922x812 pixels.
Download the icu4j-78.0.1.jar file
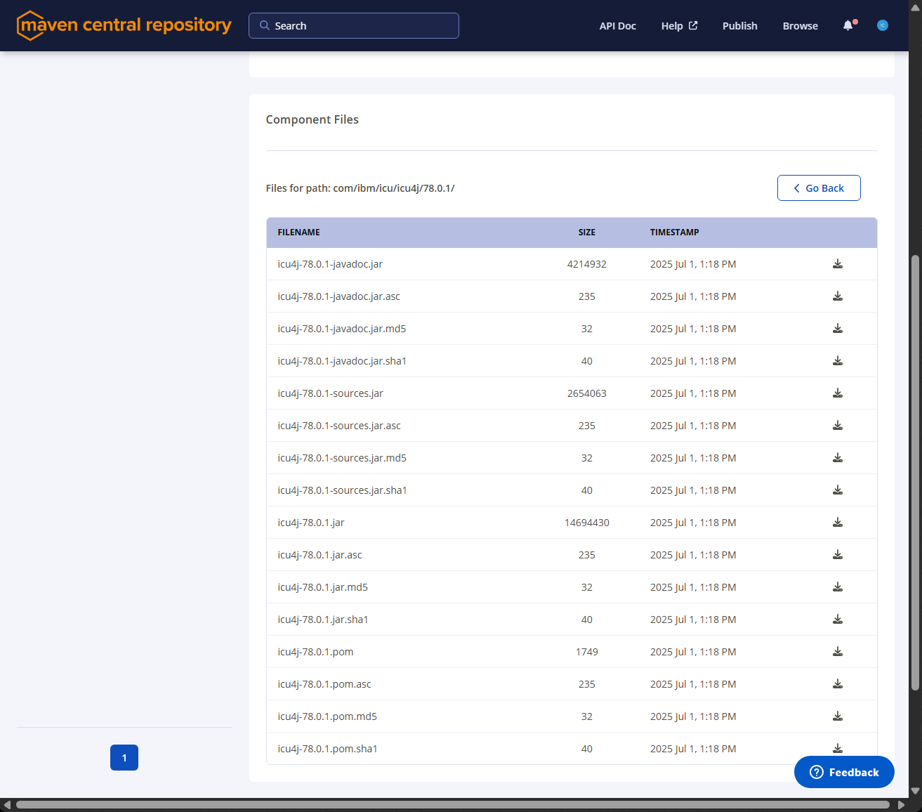coord(837,523)
